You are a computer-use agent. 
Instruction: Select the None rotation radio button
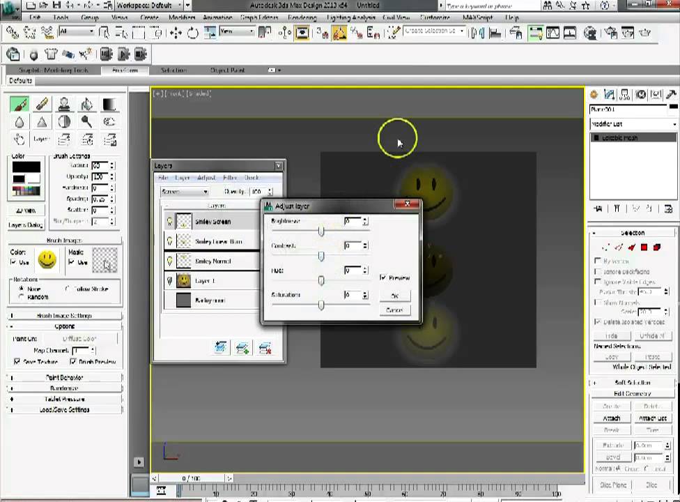click(21, 289)
